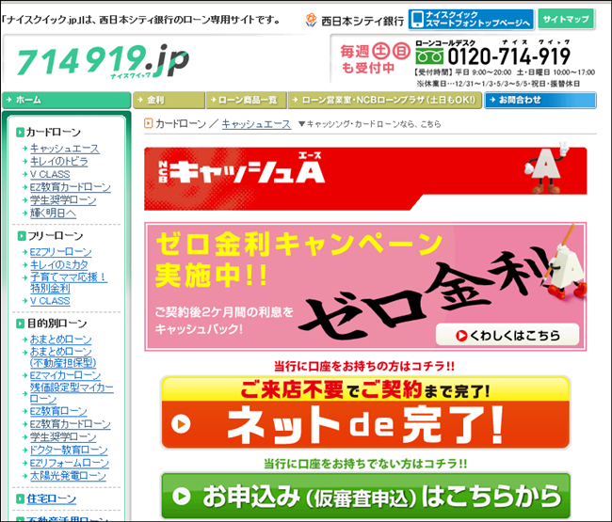The image size is (612, 522).
Task: Click 当行に口座をお持ちの方はコチラ text
Action: tap(364, 366)
